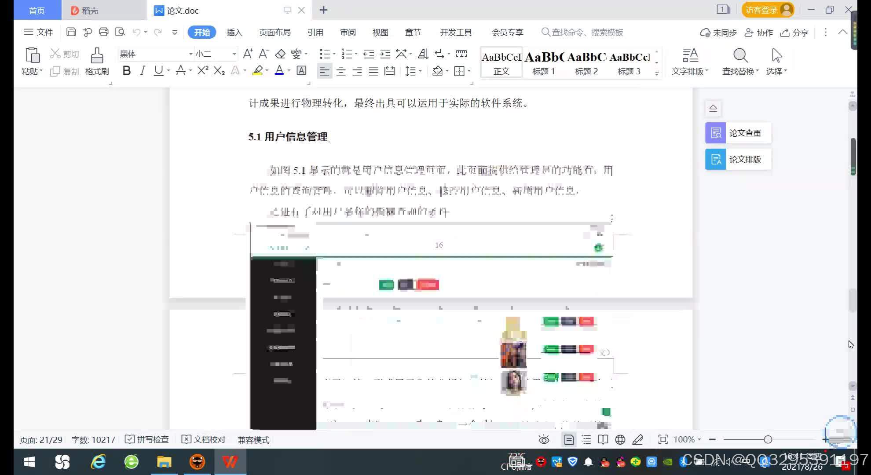Increase indent icon

tap(385, 54)
